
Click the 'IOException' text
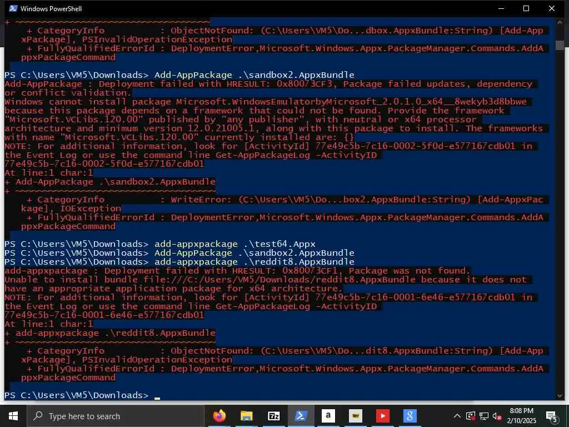[91, 208]
